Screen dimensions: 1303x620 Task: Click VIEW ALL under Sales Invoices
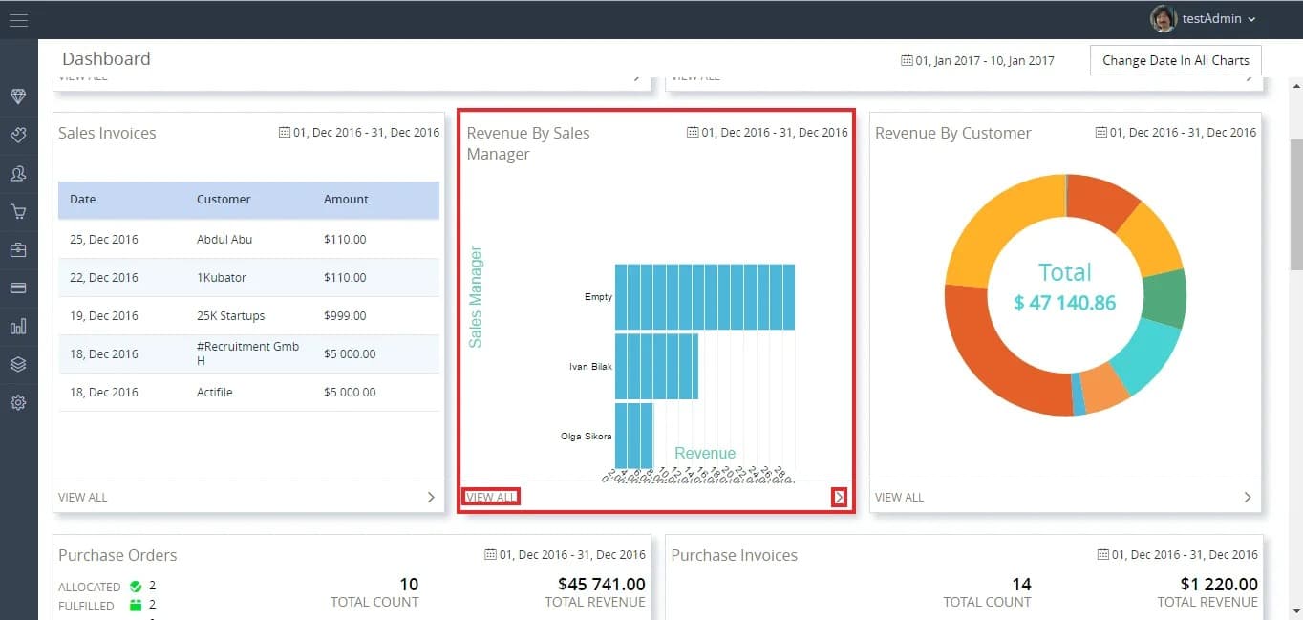[x=83, y=497]
